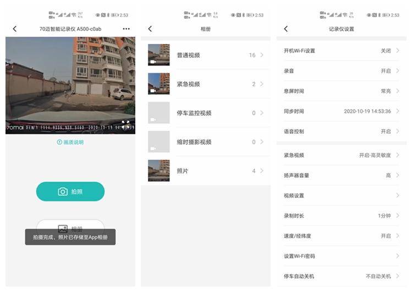Go back from the 记录仪设置 screen
This screenshot has height=292, width=412.
pos(286,29)
